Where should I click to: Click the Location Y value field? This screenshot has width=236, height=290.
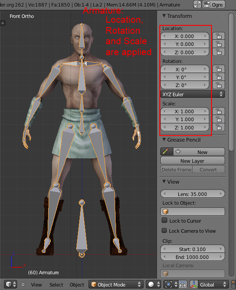click(x=184, y=44)
